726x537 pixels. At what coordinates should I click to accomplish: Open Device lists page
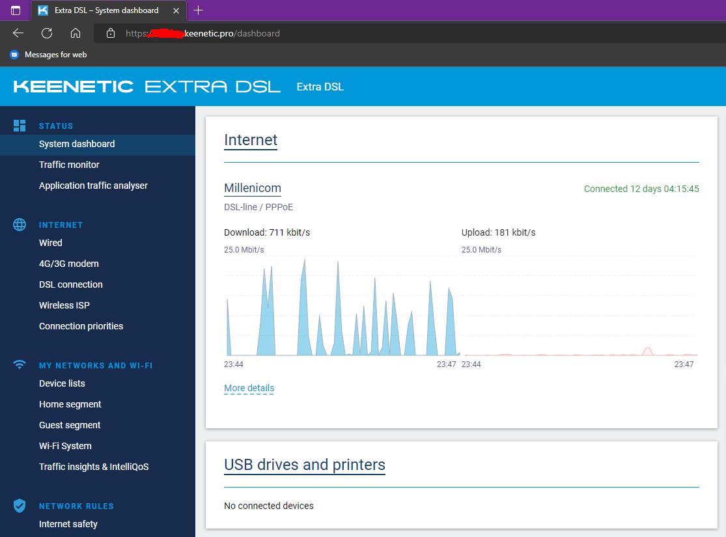(62, 384)
